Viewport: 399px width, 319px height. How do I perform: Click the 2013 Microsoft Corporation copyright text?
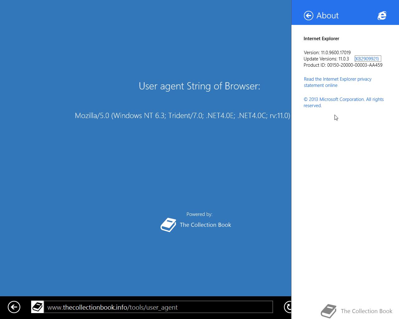344,102
